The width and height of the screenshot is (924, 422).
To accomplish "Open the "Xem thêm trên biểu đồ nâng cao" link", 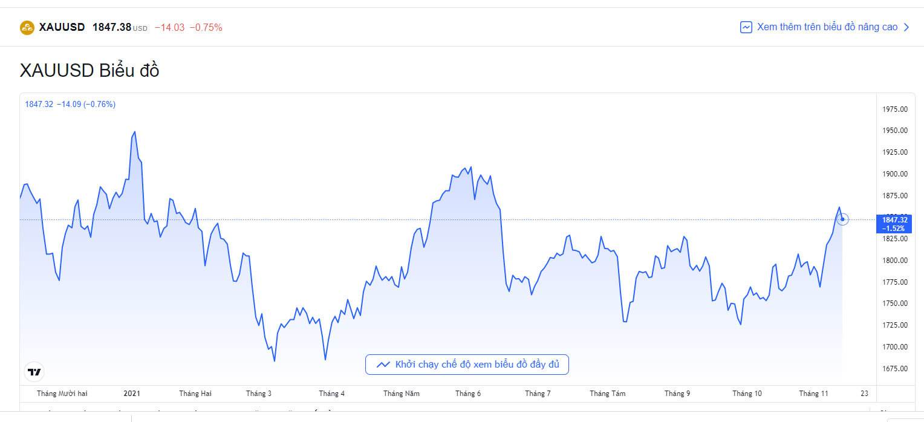I will tap(827, 27).
